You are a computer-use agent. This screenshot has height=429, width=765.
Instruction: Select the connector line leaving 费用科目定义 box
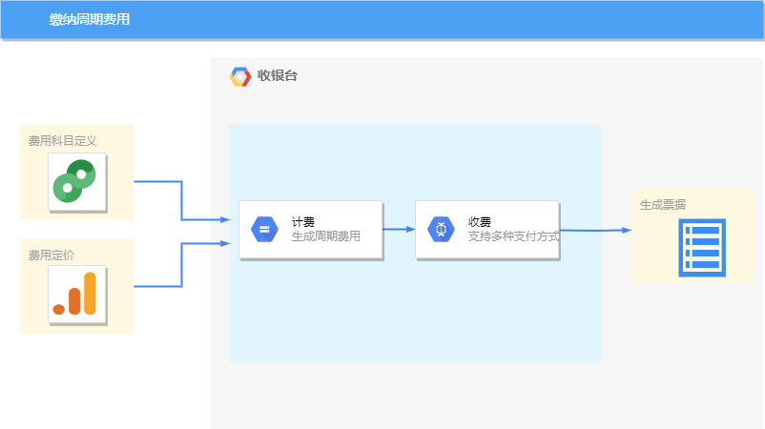click(180, 200)
